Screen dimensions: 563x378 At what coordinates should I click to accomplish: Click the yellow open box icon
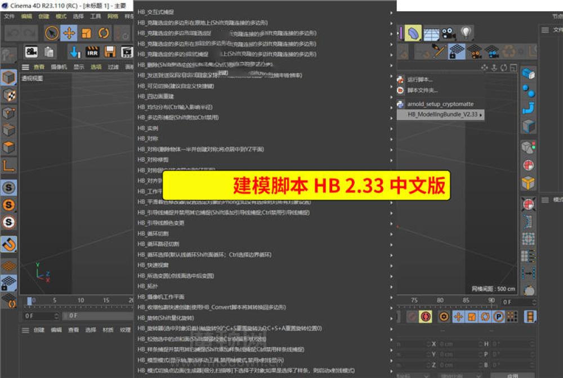pos(529,183)
